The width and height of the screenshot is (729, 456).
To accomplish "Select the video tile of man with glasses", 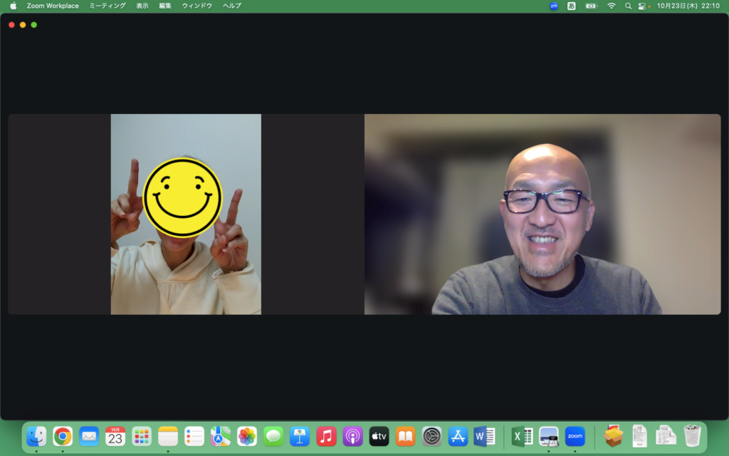I will click(x=542, y=214).
